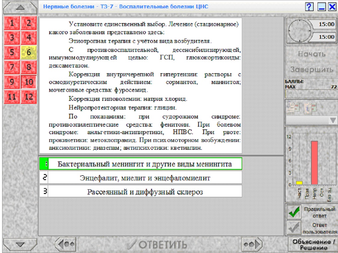
Task: Click the yellow 'Част.' bar in chart
Action: pyautogui.click(x=299, y=182)
